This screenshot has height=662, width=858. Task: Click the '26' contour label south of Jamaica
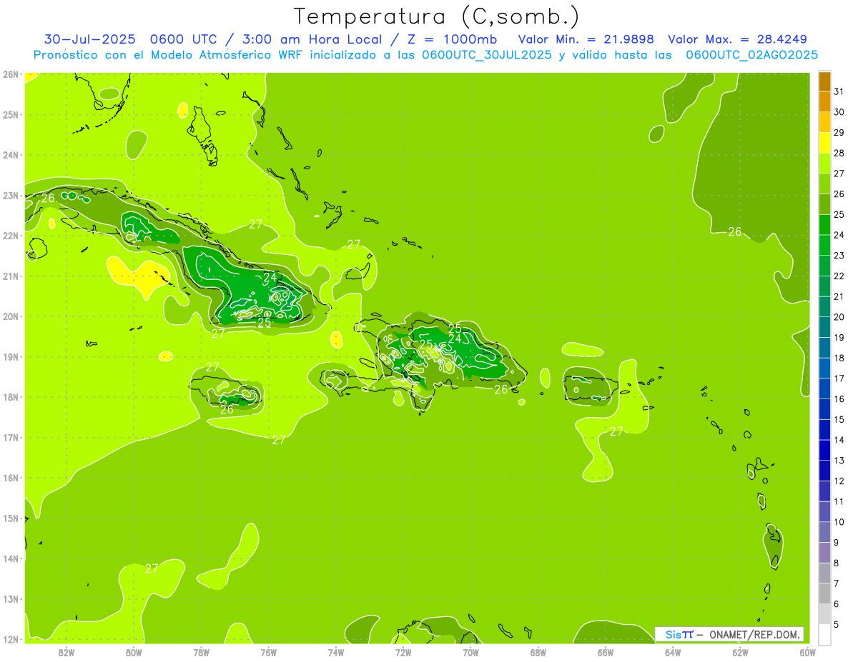pyautogui.click(x=227, y=409)
